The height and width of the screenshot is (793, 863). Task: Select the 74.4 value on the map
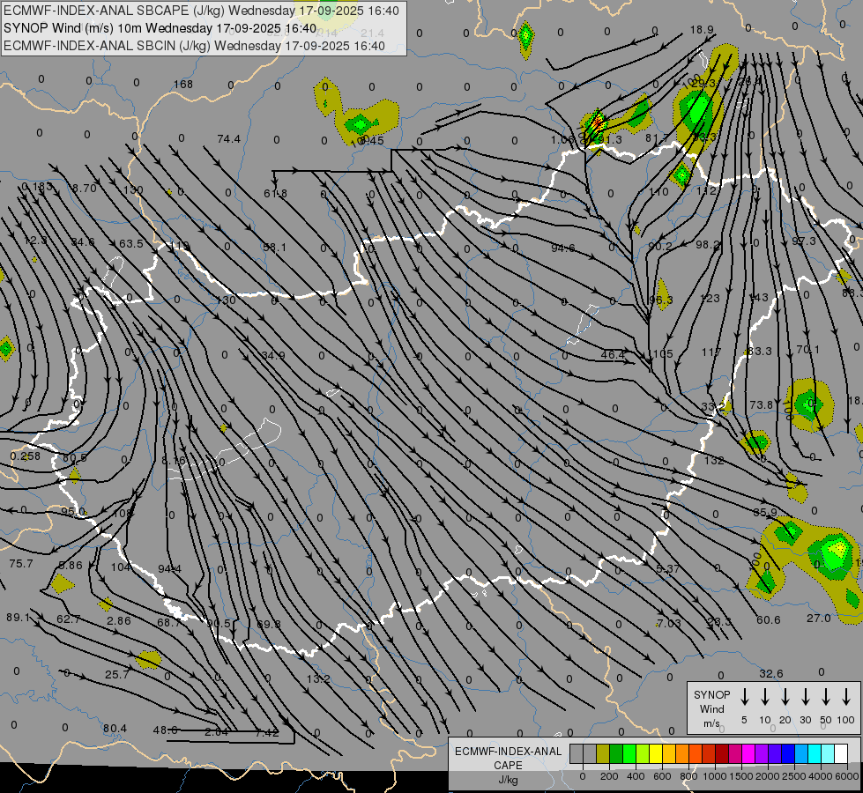pos(229,139)
